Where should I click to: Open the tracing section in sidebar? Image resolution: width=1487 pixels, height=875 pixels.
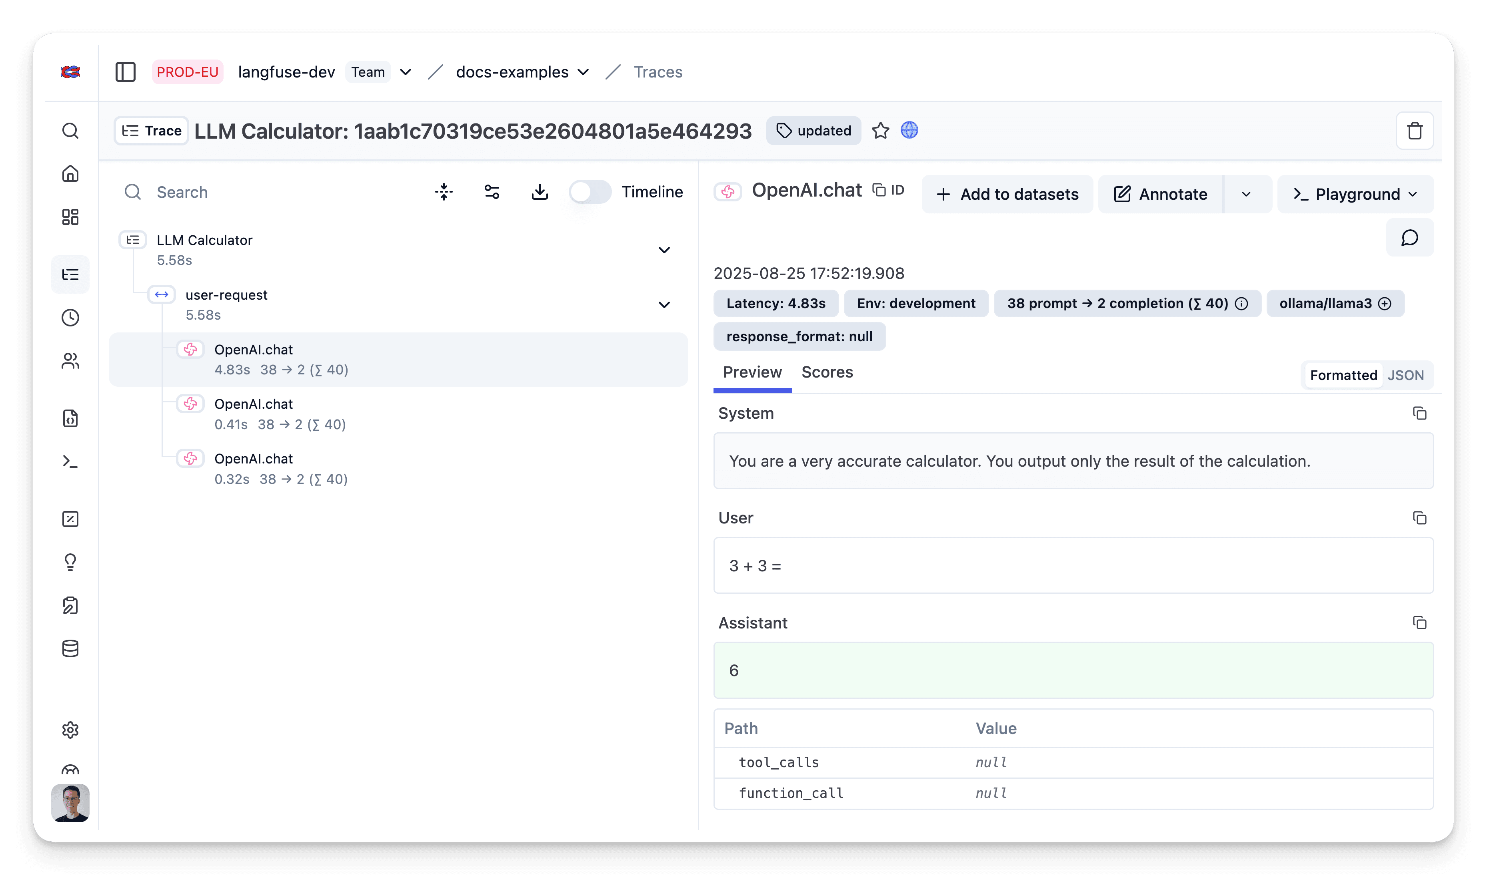(70, 275)
